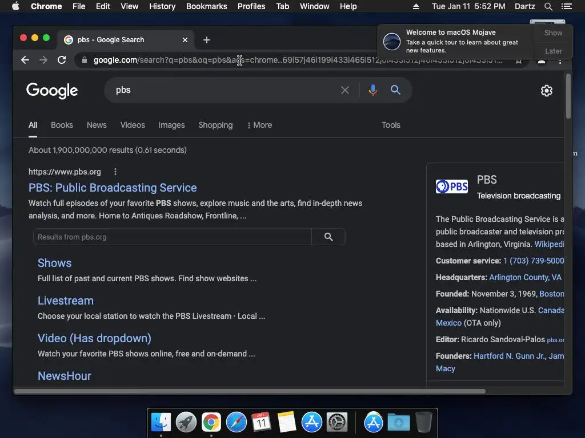Open the Bookmarks menu
This screenshot has height=438, width=585.
[207, 6]
